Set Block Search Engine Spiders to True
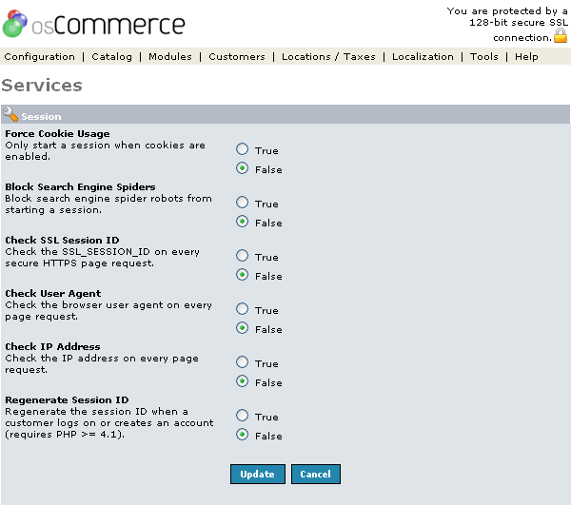The width and height of the screenshot is (571, 506). (x=242, y=202)
